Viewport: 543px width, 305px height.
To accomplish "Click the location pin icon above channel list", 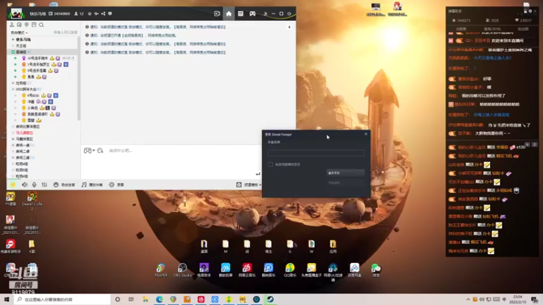I will (x=26, y=25).
